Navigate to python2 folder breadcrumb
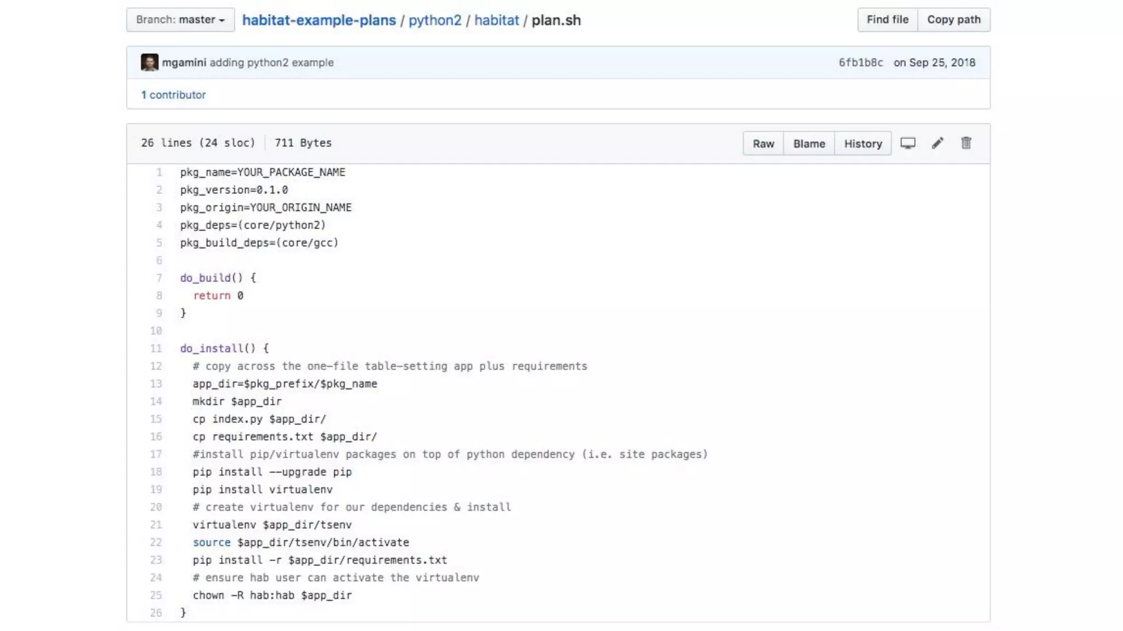 click(x=435, y=20)
